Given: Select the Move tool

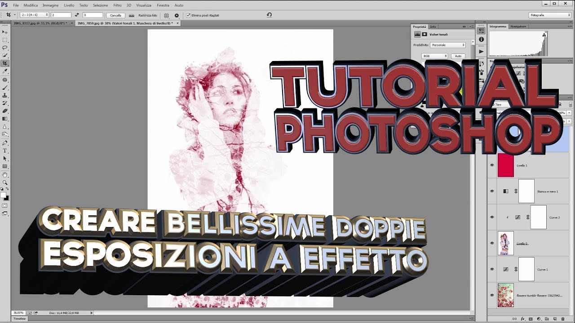Looking at the screenshot, I should point(5,32).
